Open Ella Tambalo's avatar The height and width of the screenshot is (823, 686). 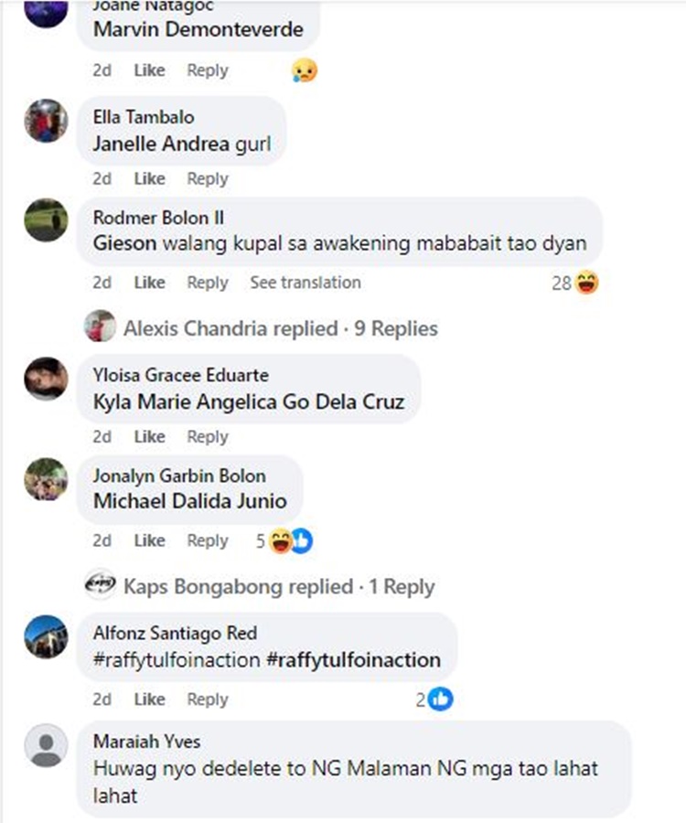point(46,120)
